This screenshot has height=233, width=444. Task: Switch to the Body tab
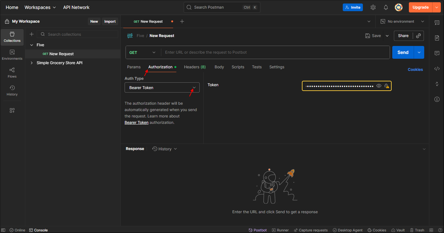pyautogui.click(x=219, y=67)
